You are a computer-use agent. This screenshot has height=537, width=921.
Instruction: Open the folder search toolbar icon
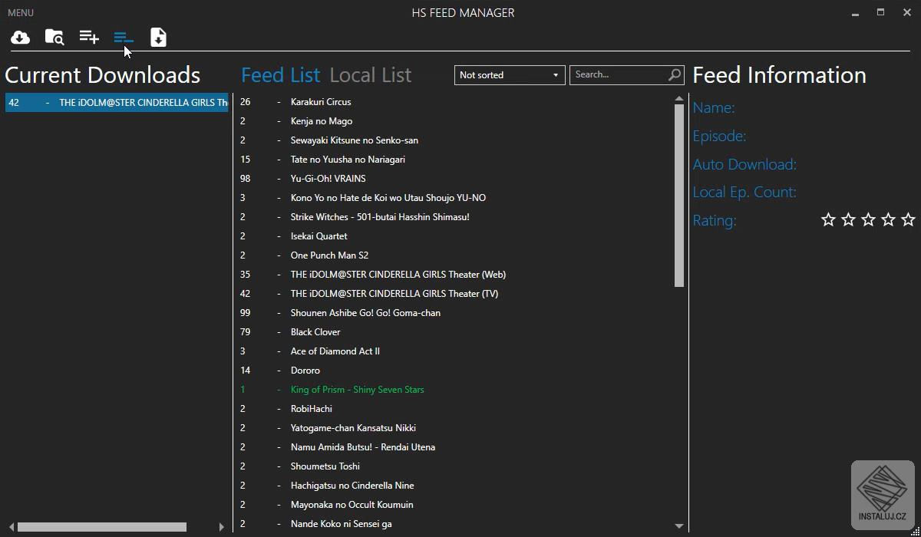[54, 38]
